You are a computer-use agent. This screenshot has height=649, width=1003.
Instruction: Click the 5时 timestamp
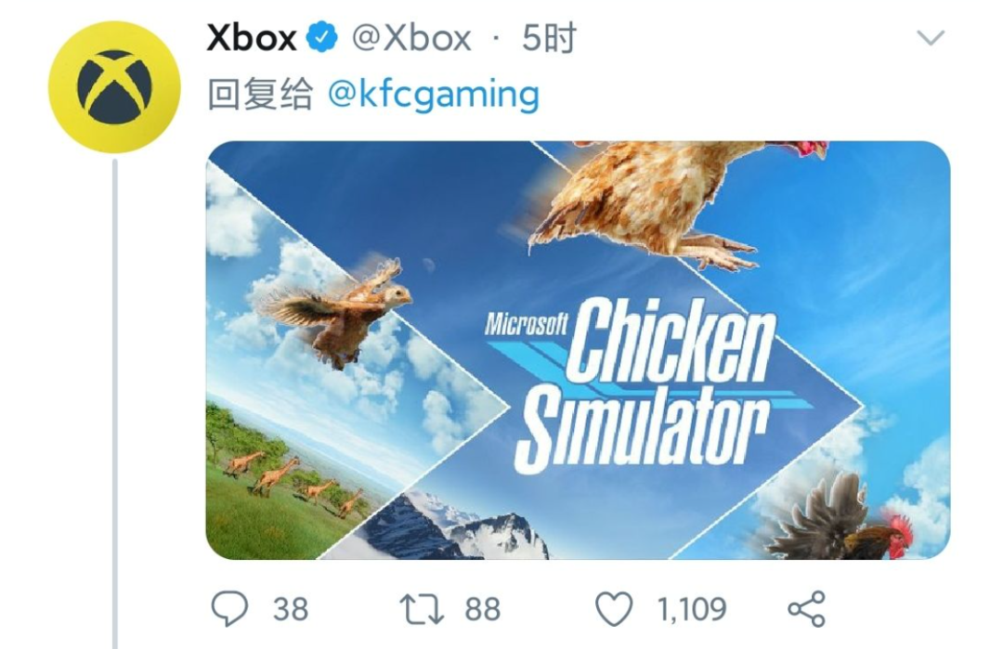(x=549, y=38)
